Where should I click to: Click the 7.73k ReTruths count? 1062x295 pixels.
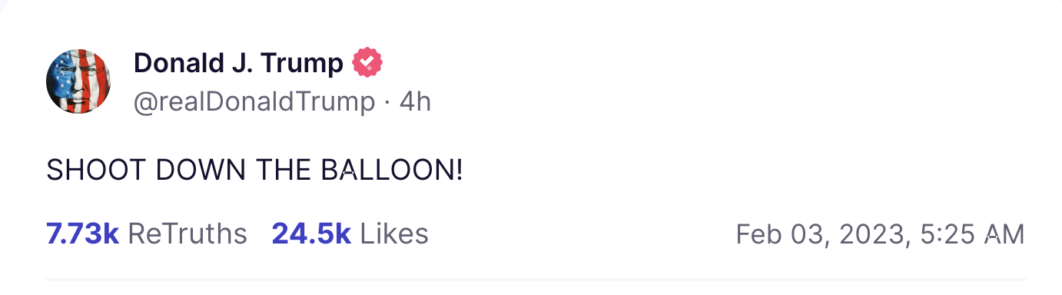click(147, 234)
